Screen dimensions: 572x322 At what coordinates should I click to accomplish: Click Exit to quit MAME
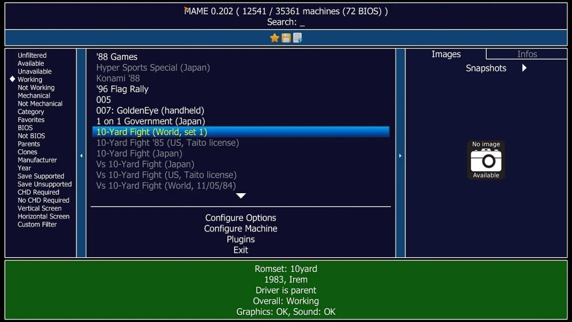pyautogui.click(x=241, y=250)
